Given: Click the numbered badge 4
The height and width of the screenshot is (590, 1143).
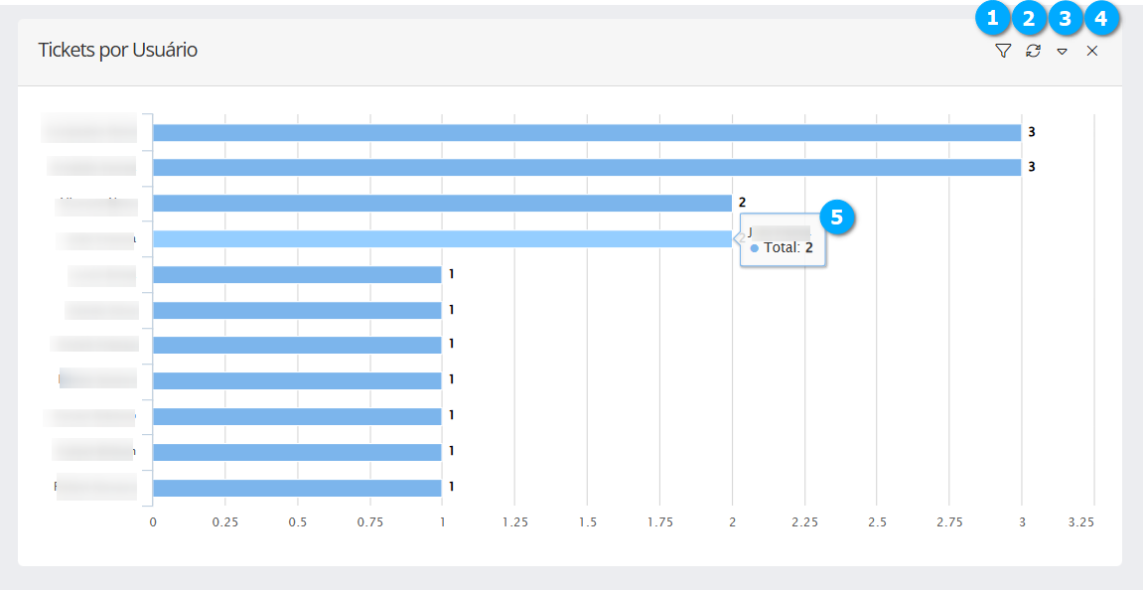Looking at the screenshot, I should coord(1100,17).
